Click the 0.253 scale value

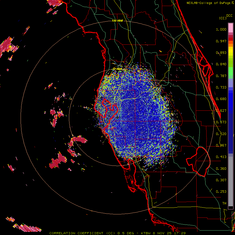[221, 192]
